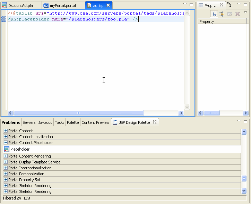Switch to the Tasks tab
This screenshot has width=251, height=204.
coord(60,122)
